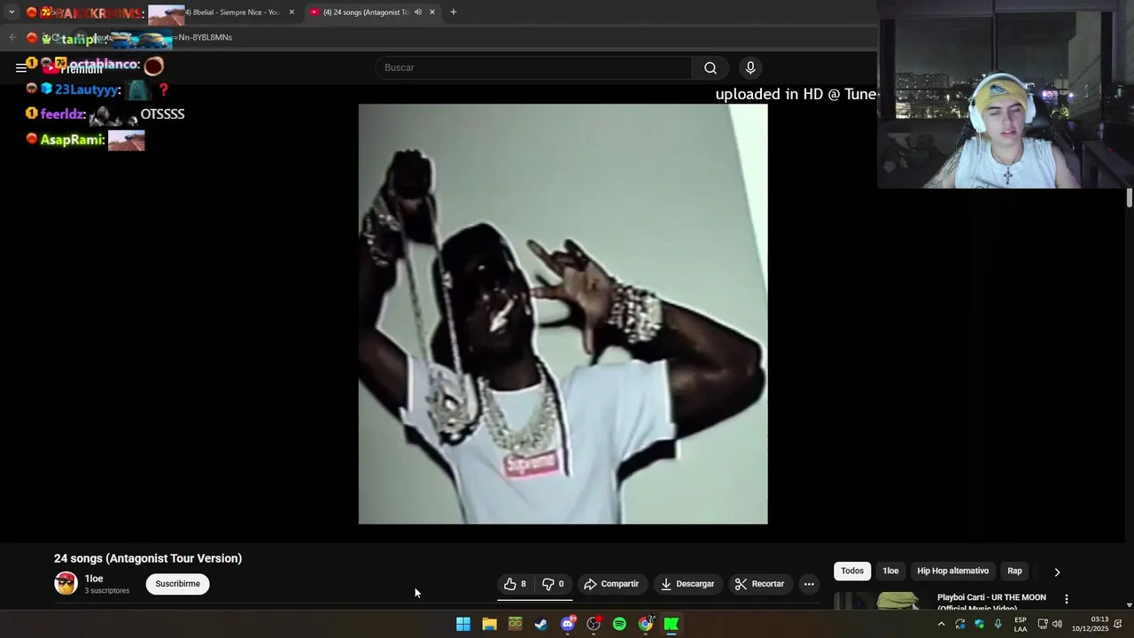Open the 1loe channel avatar
This screenshot has height=638, width=1134.
pyautogui.click(x=66, y=583)
